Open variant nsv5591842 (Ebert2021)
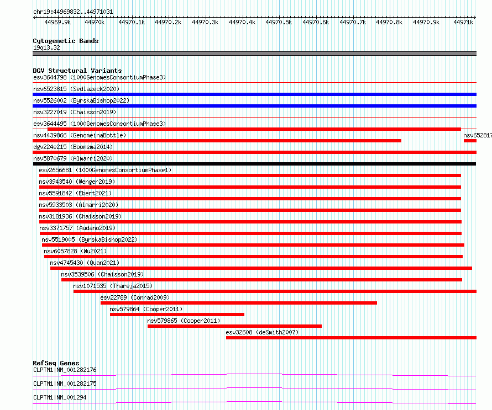 75,193
